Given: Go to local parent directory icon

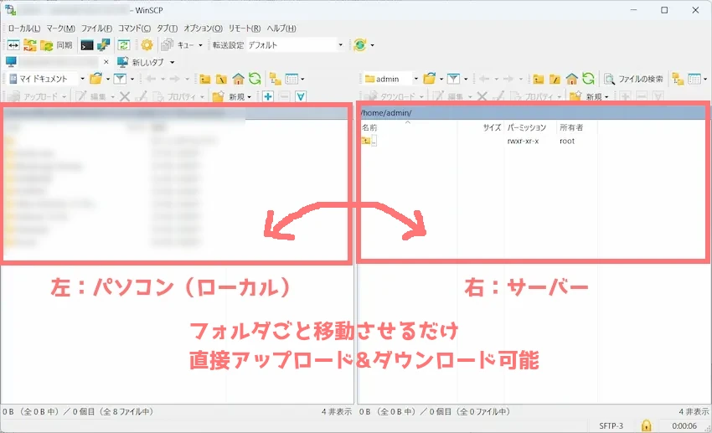Looking at the screenshot, I should pyautogui.click(x=204, y=79).
